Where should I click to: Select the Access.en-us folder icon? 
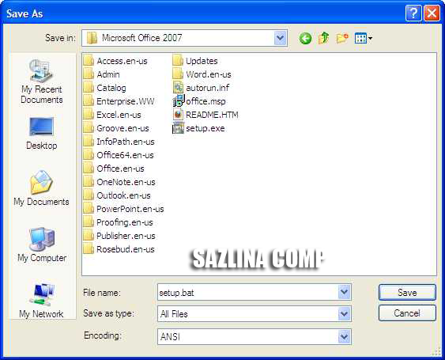[x=89, y=61]
